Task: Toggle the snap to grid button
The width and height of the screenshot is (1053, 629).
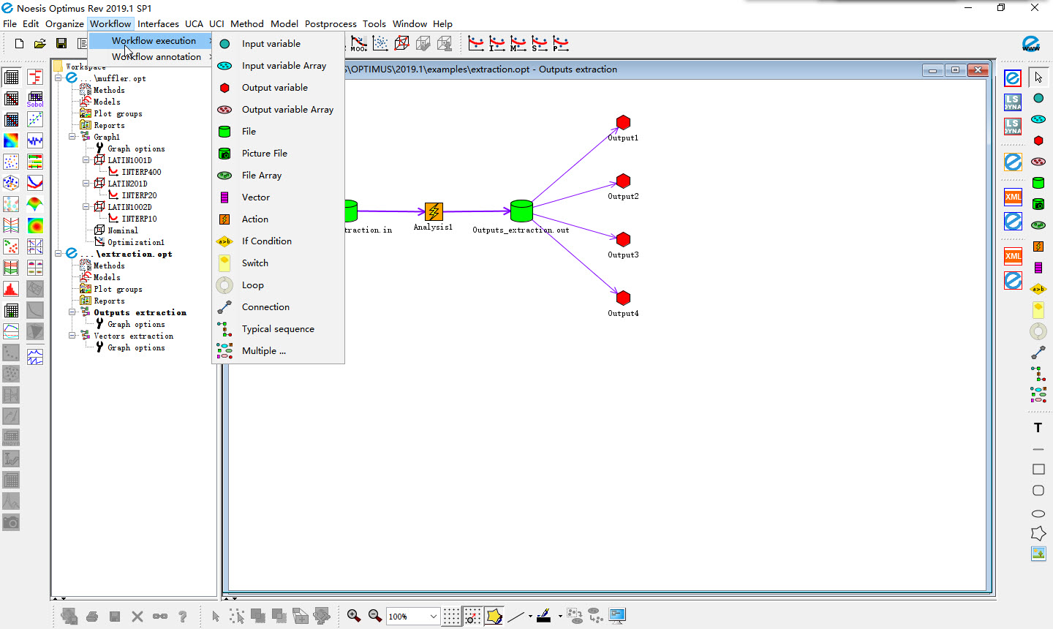Action: click(x=473, y=616)
